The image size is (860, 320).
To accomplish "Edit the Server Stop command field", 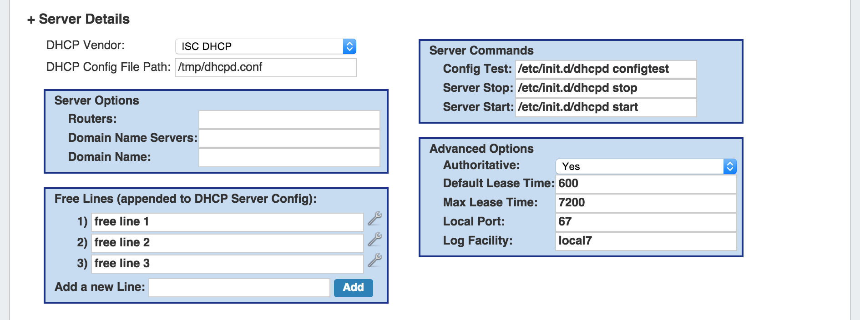I will pyautogui.click(x=605, y=88).
